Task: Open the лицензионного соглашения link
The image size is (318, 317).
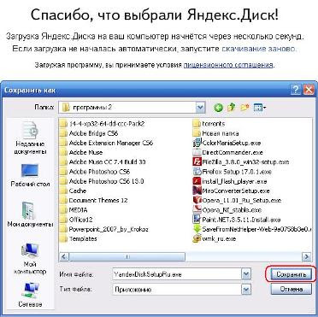Action: pyautogui.click(x=228, y=65)
